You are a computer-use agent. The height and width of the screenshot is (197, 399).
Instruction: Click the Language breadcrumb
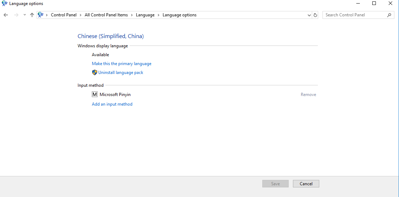(x=145, y=15)
